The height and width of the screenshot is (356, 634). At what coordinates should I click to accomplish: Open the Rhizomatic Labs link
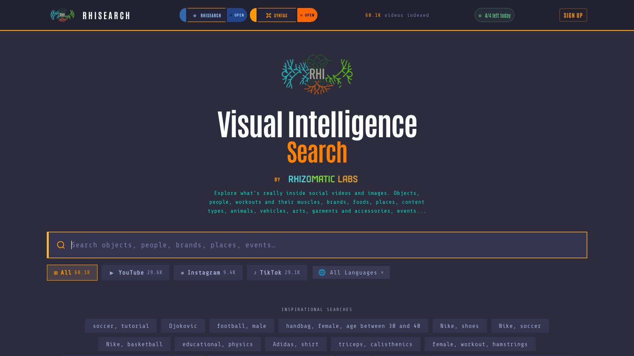click(x=323, y=179)
